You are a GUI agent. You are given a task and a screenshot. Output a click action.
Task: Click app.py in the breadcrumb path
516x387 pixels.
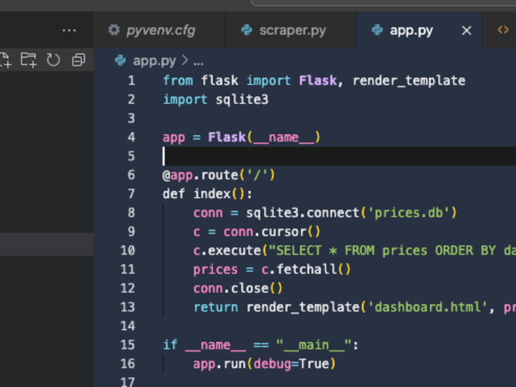[x=154, y=61]
